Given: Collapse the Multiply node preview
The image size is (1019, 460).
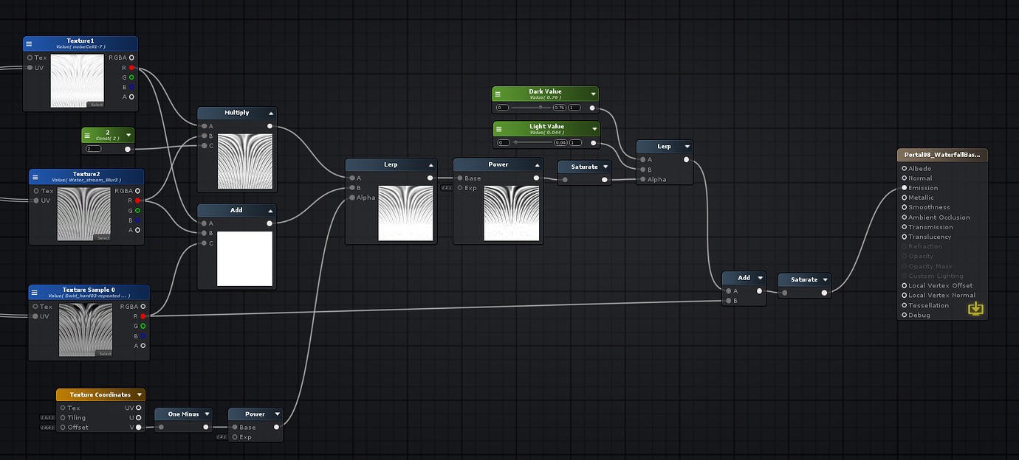Looking at the screenshot, I should [271, 114].
